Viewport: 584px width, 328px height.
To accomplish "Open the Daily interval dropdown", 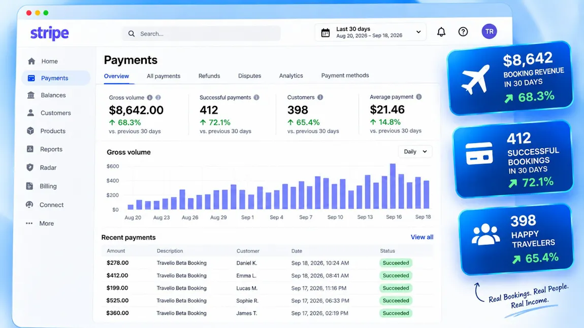I will click(x=415, y=152).
